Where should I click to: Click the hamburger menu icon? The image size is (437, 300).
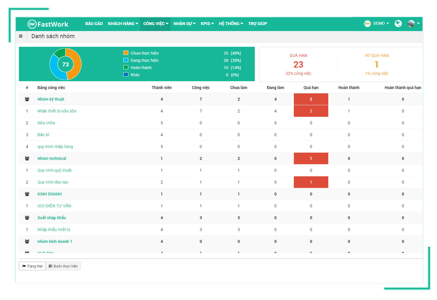coord(21,36)
